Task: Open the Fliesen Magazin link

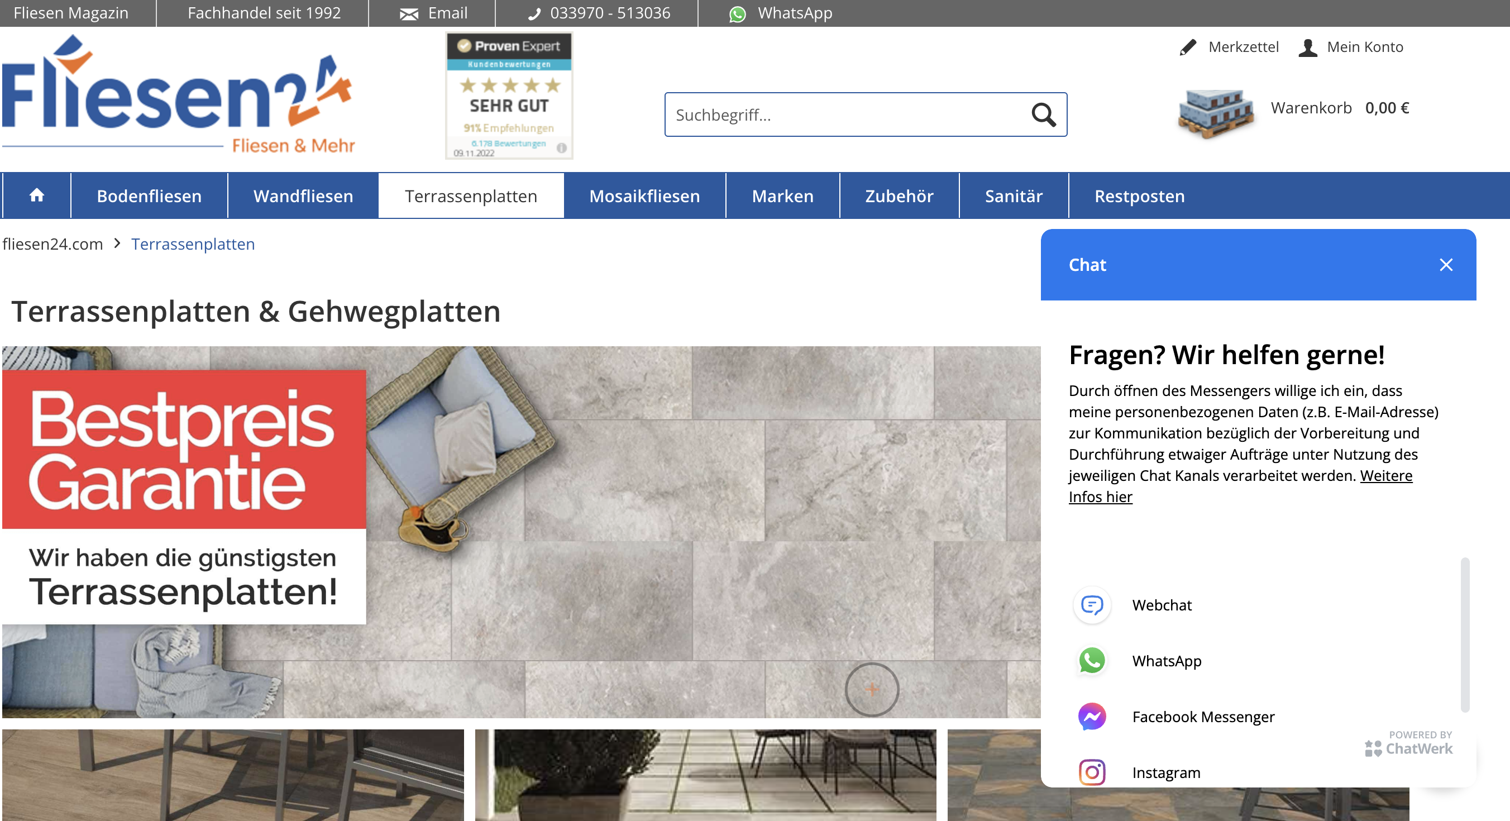Action: (x=71, y=13)
